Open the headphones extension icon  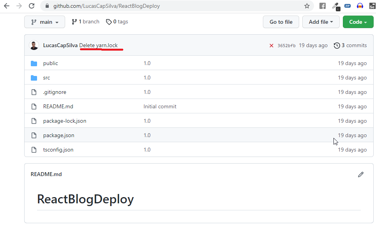(x=360, y=6)
